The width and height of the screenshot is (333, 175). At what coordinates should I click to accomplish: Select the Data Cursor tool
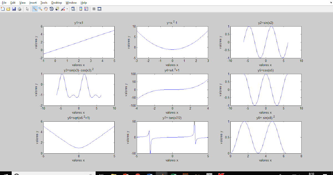click(57, 9)
